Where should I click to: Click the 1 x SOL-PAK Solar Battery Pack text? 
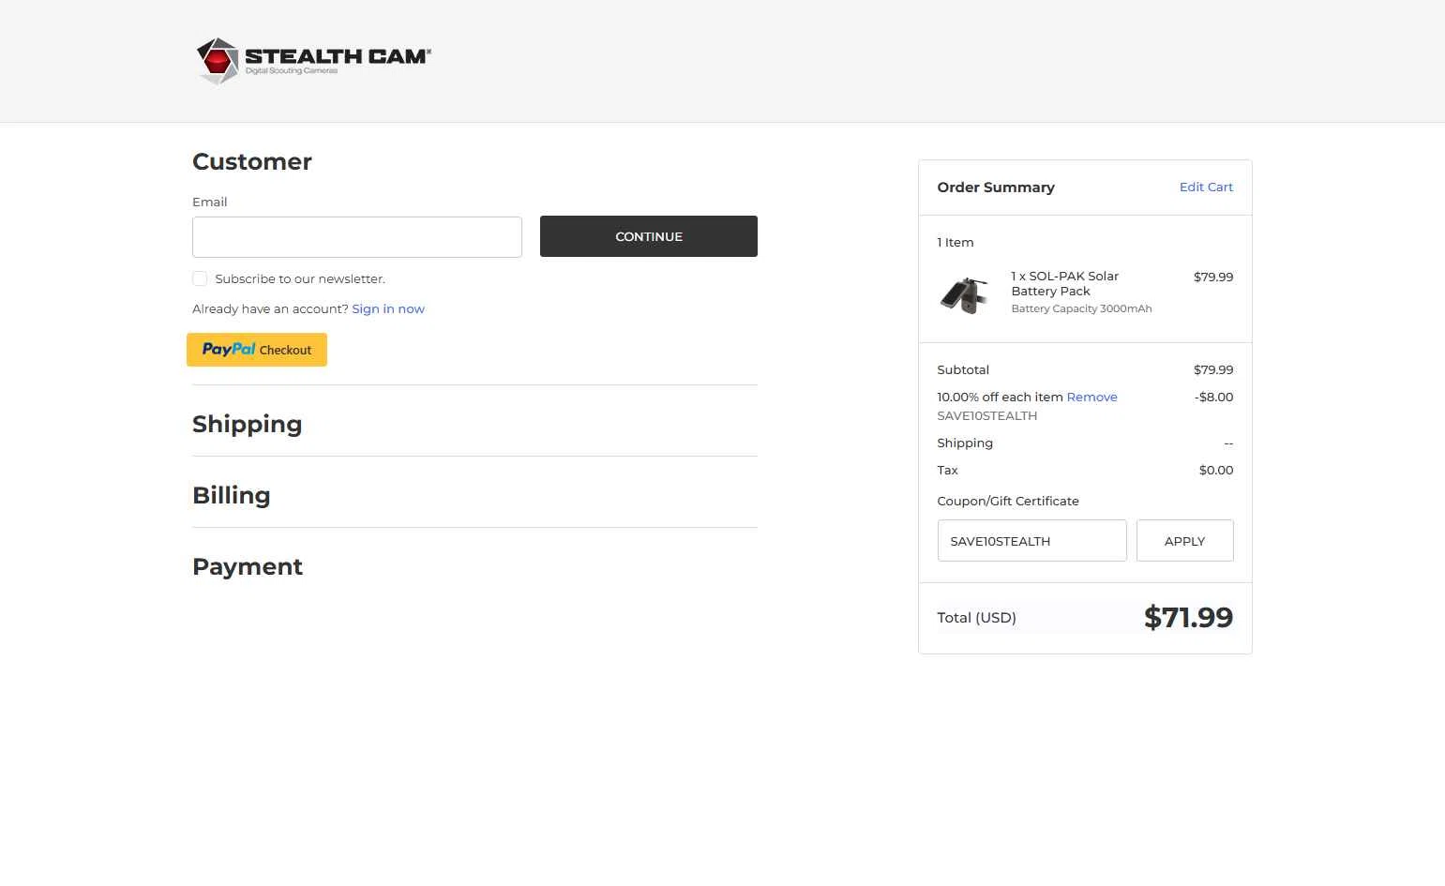click(1065, 283)
